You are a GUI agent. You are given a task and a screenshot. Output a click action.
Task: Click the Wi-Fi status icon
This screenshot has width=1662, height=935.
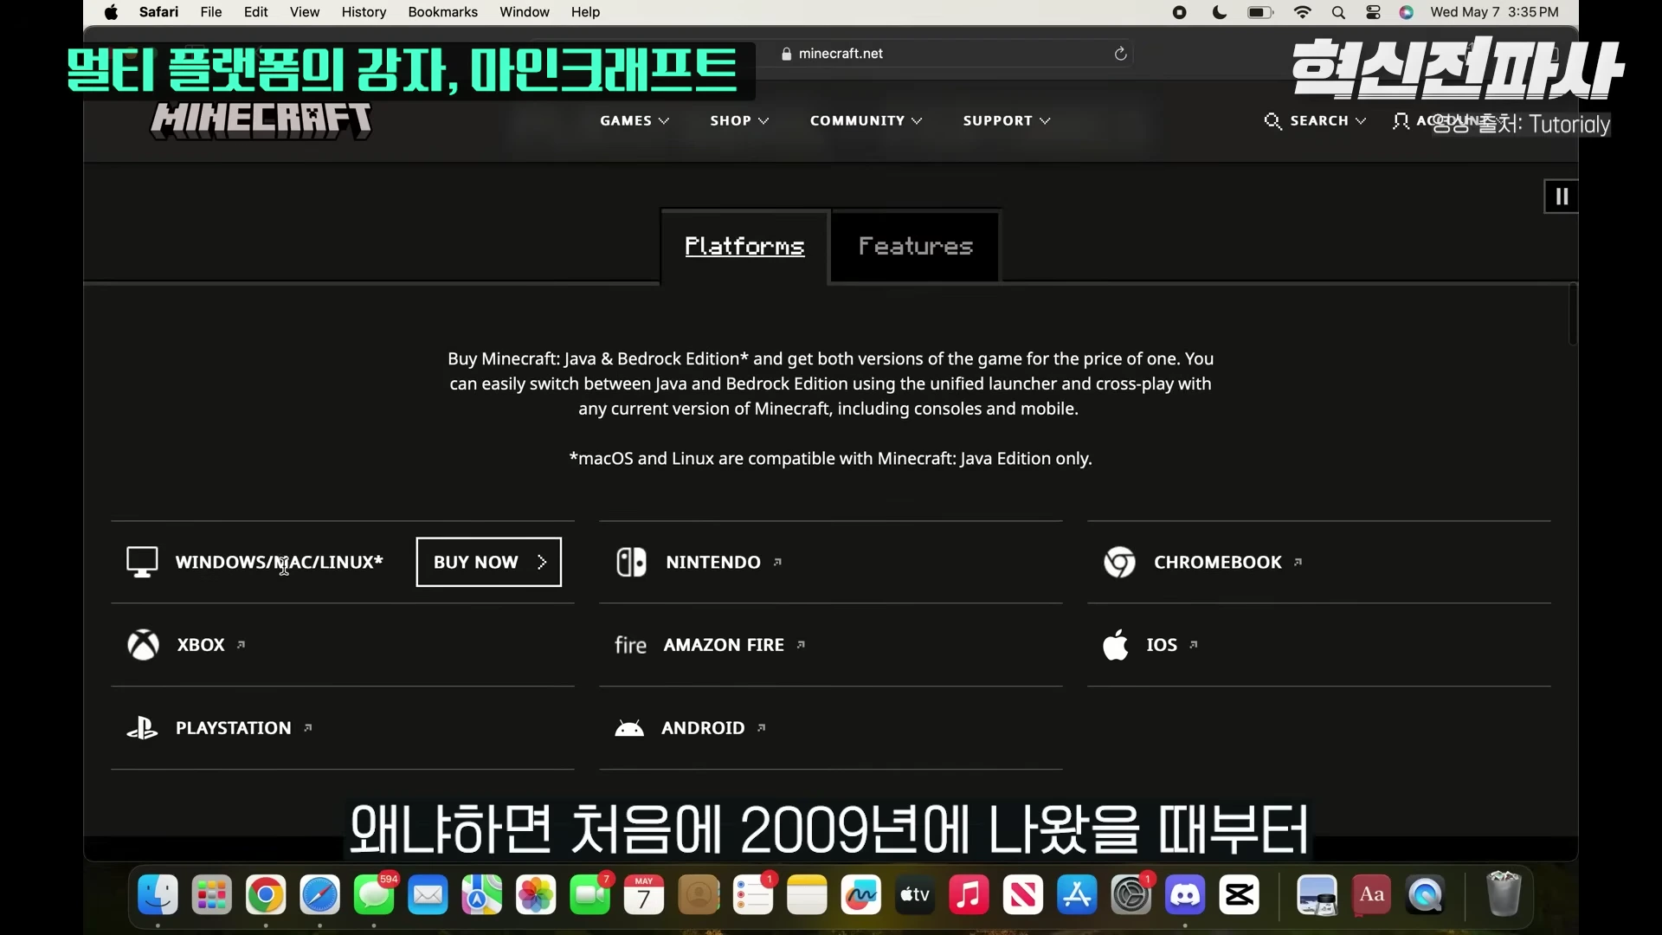coord(1302,12)
